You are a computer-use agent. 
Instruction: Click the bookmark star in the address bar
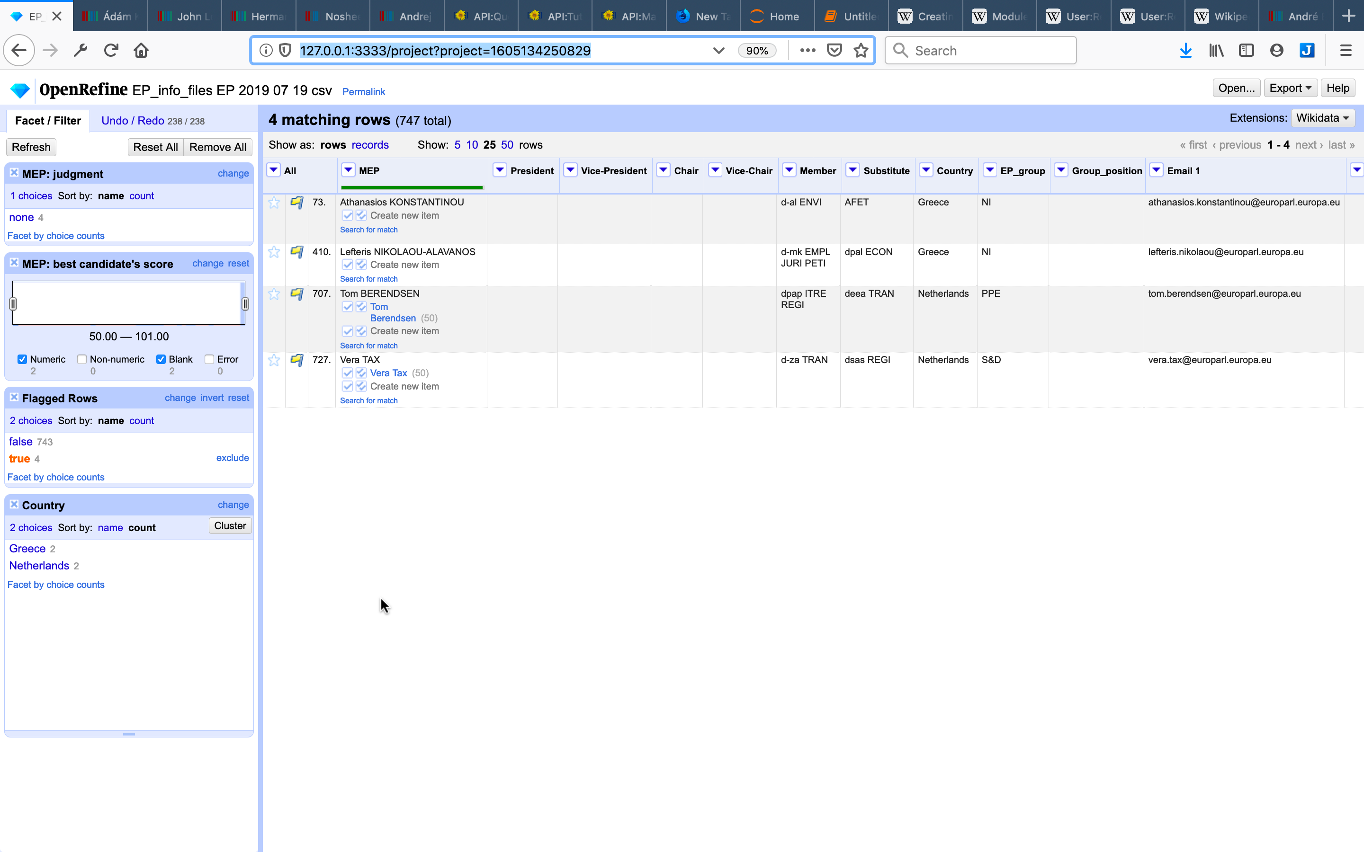pyautogui.click(x=861, y=51)
